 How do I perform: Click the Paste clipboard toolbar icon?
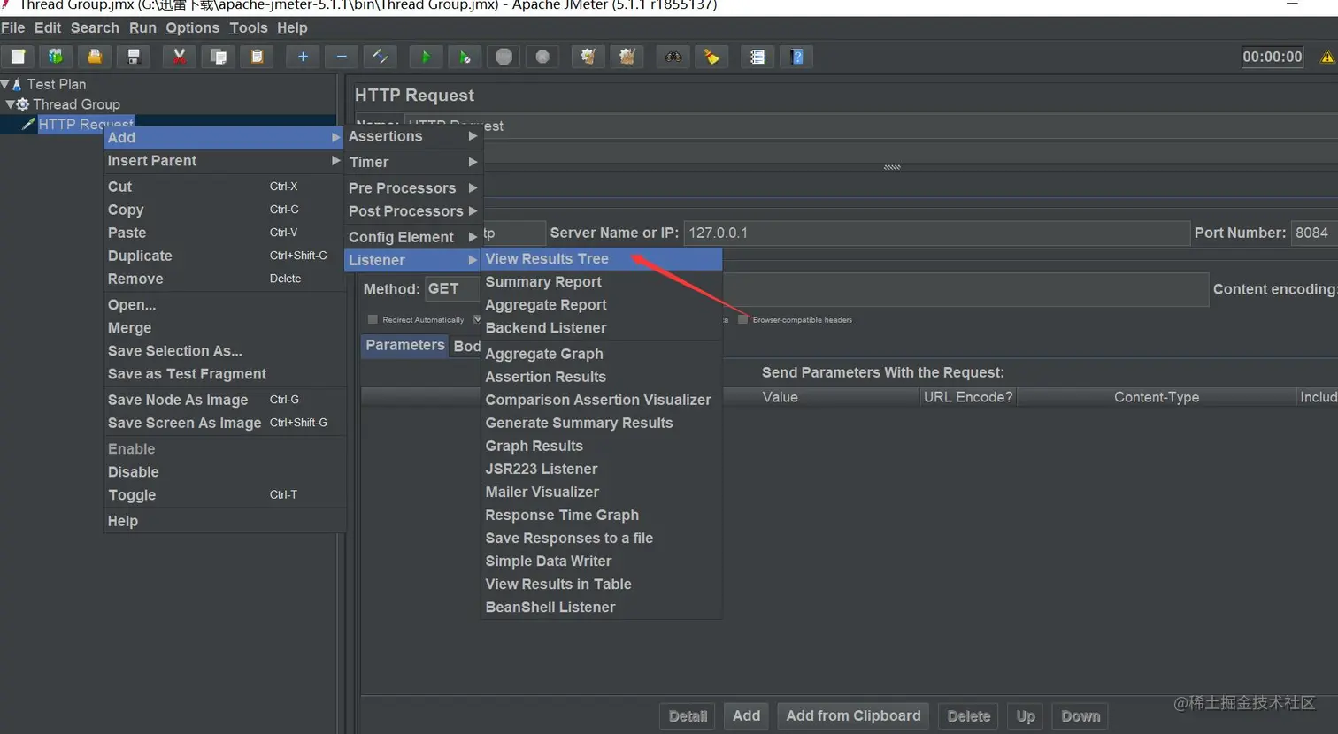click(x=257, y=57)
